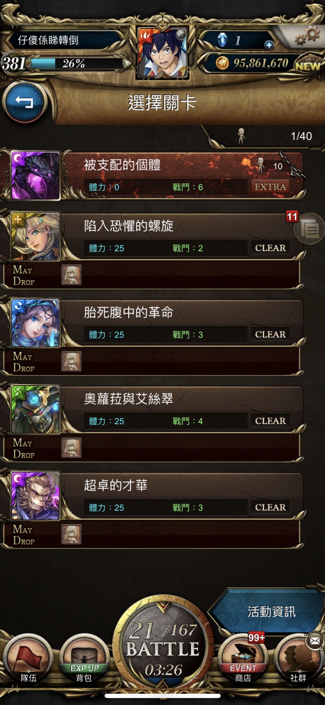The height and width of the screenshot is (705, 325).
Task: Tap the player avatar portrait
Action: 163,53
